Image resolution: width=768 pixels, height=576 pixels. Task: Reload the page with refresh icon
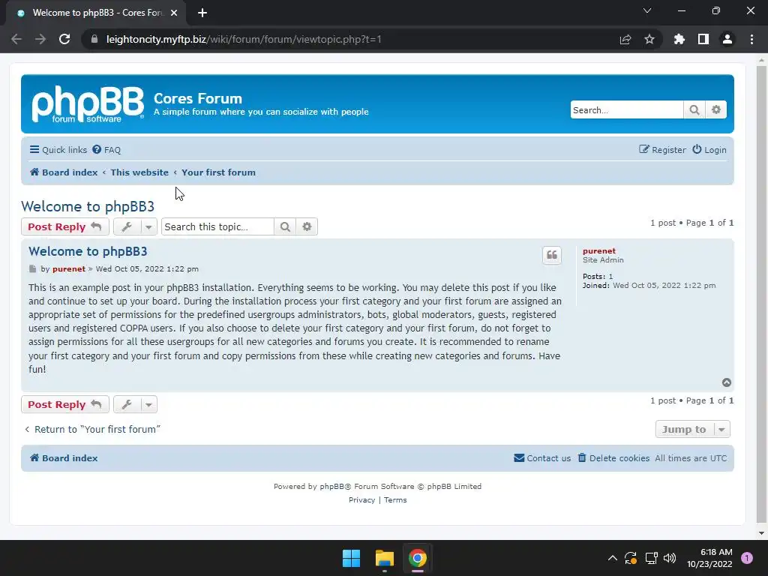click(x=64, y=39)
